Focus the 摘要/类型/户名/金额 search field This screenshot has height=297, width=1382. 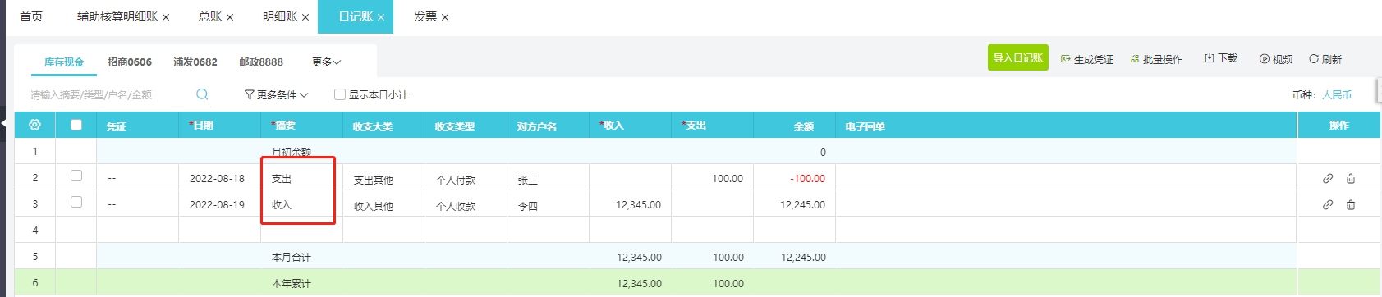[x=111, y=94]
